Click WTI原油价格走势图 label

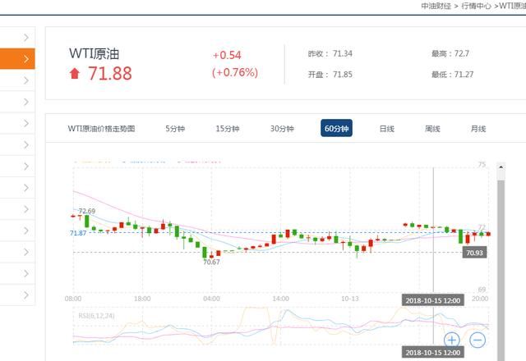(x=101, y=129)
